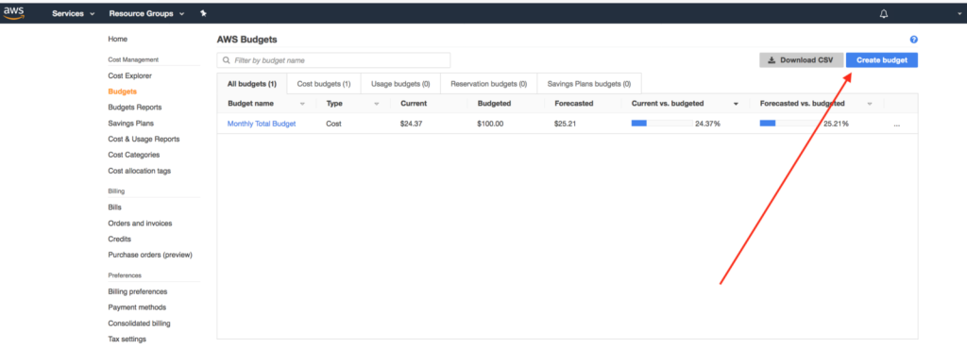Open Payment methods in sidebar
967x348 pixels.
[137, 307]
